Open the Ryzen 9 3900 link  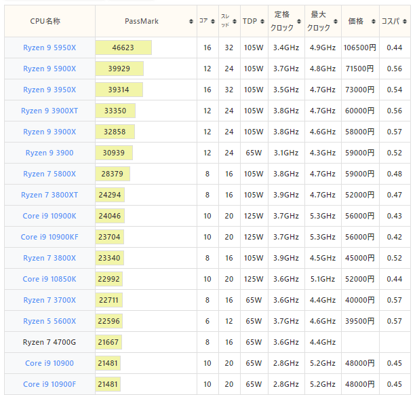[49, 153]
